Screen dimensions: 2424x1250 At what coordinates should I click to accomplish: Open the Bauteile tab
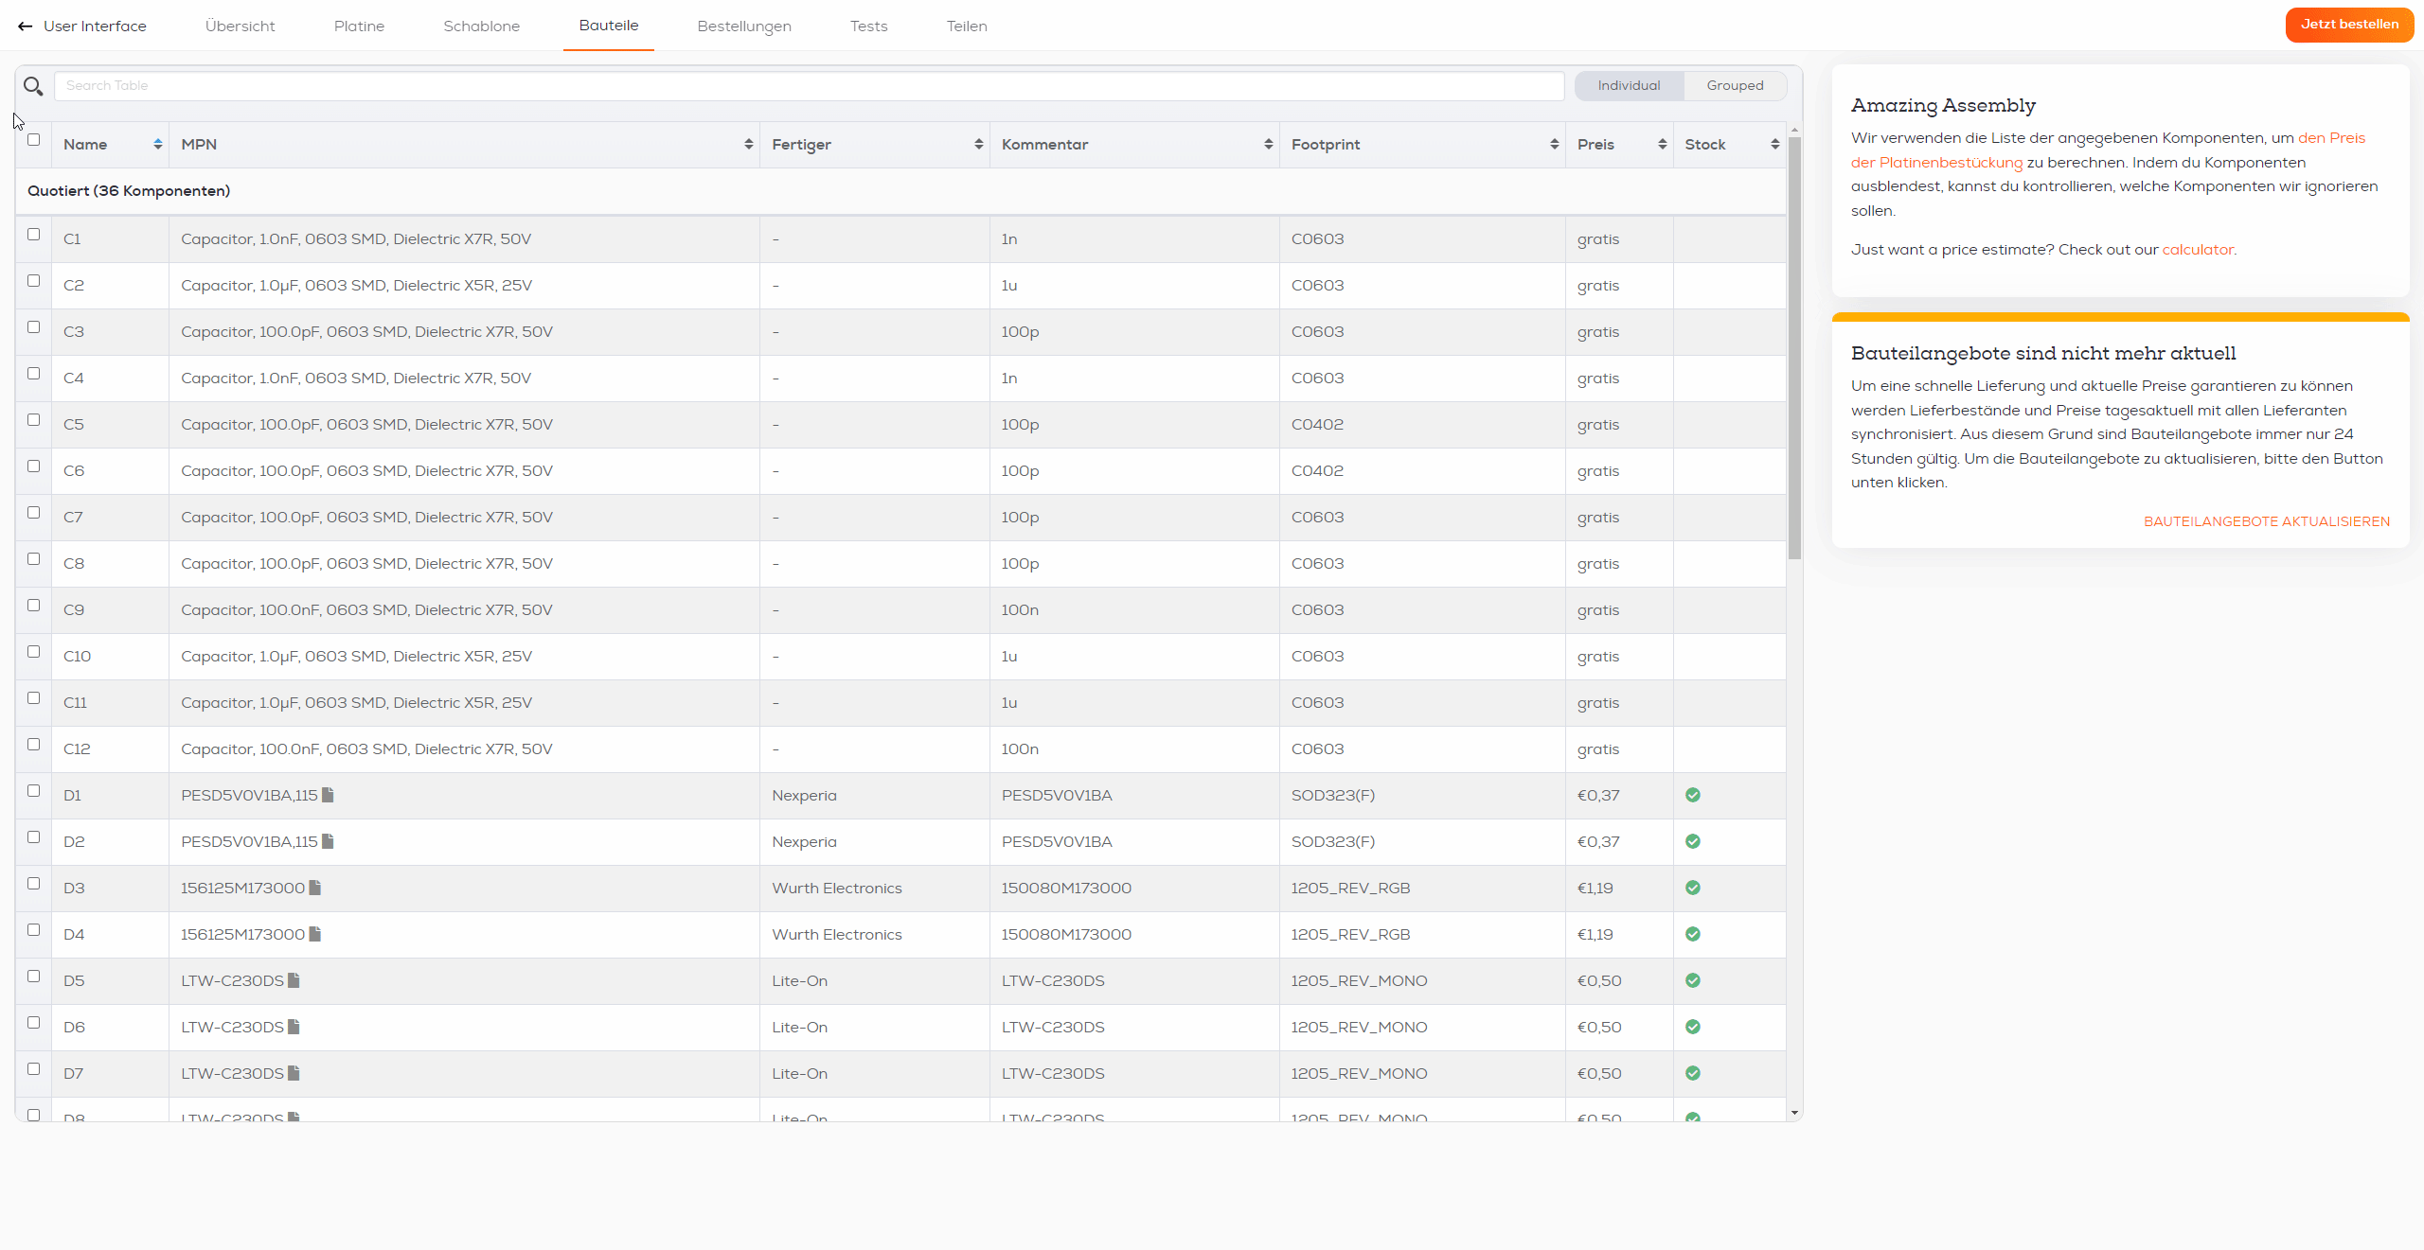pos(609,26)
